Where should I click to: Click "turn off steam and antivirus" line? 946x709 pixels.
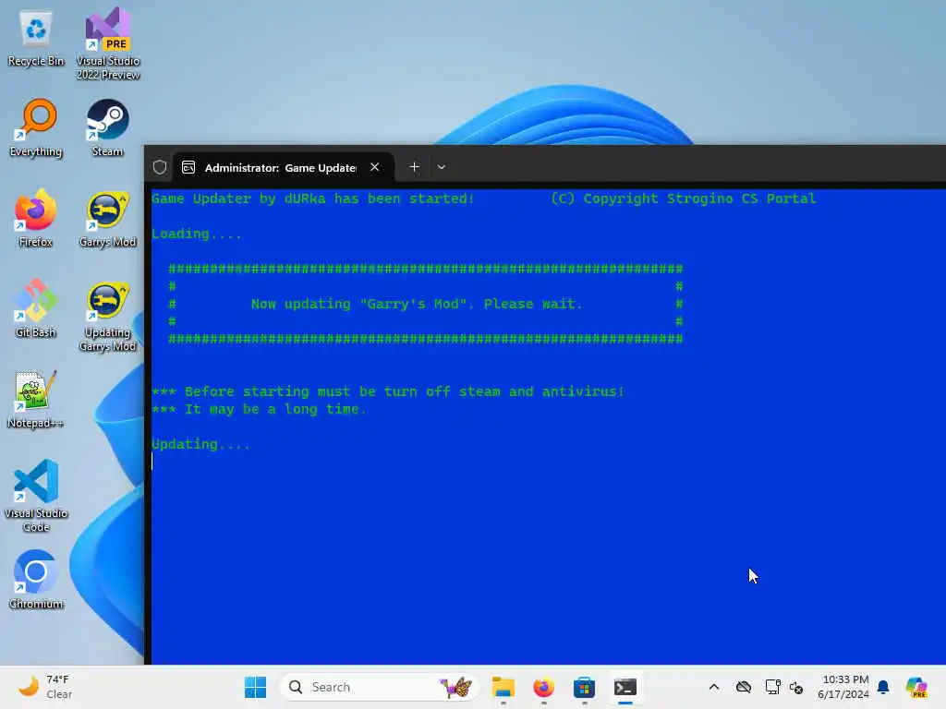click(x=388, y=391)
